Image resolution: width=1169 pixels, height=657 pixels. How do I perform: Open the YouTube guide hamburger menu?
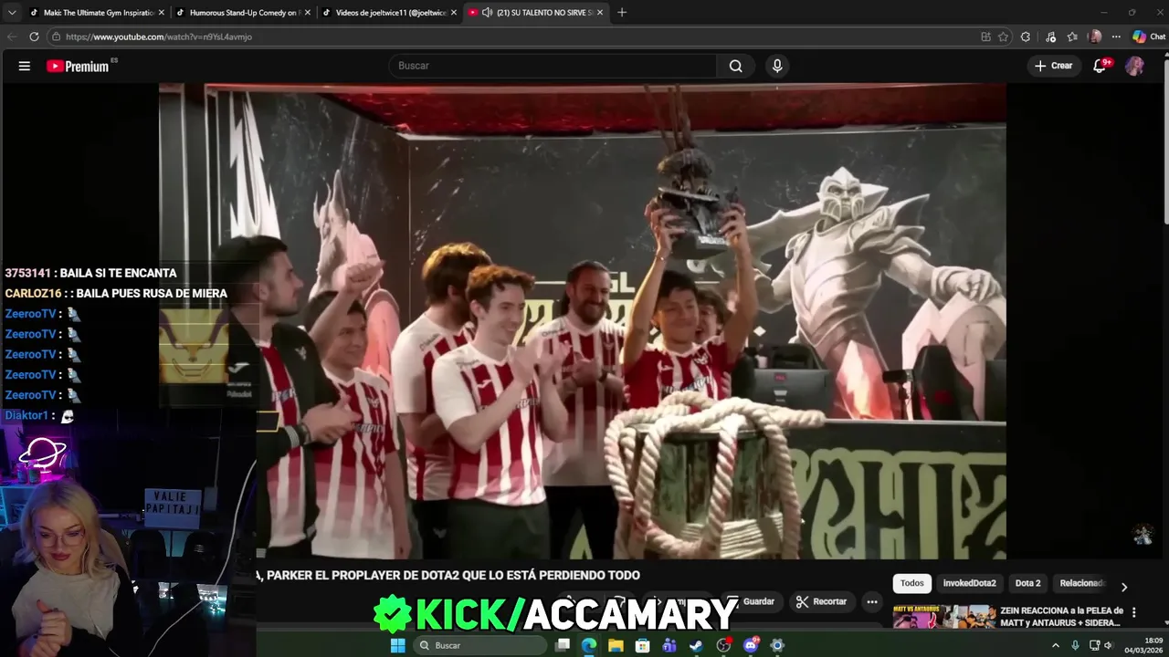tap(25, 66)
